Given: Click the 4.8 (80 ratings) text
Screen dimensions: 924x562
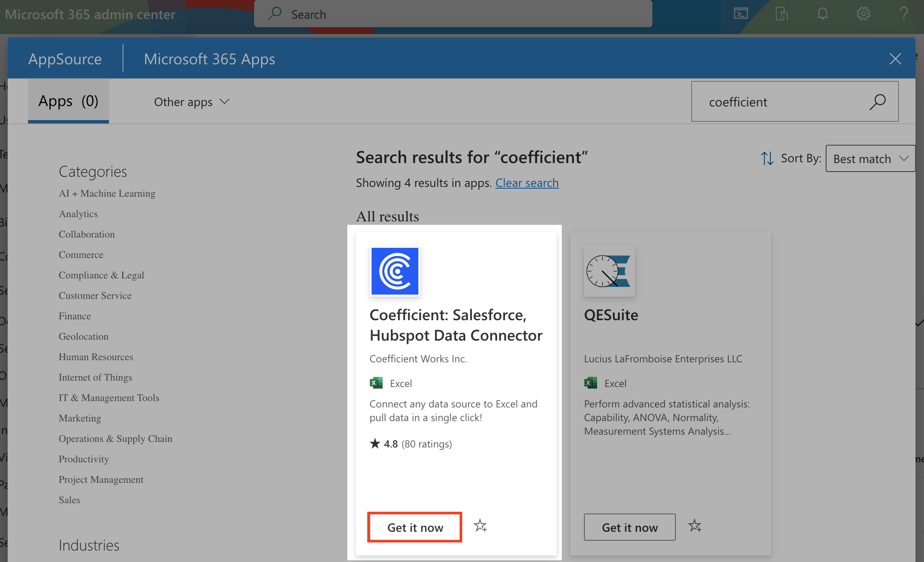Looking at the screenshot, I should tap(418, 444).
